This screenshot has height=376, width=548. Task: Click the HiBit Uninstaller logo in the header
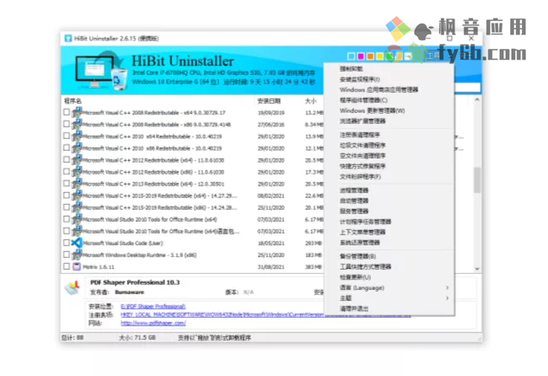[x=102, y=72]
